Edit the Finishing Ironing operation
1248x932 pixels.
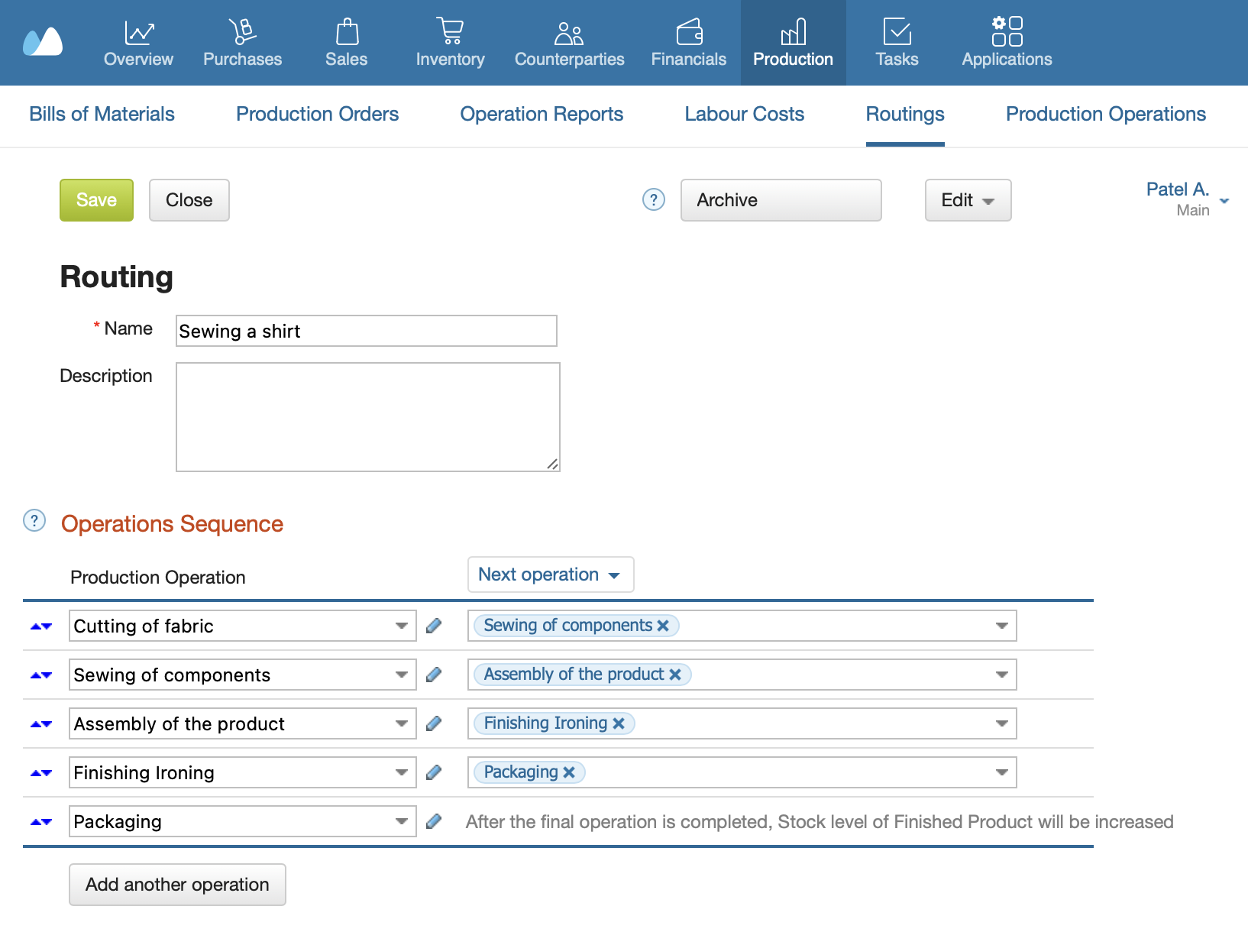tap(434, 772)
